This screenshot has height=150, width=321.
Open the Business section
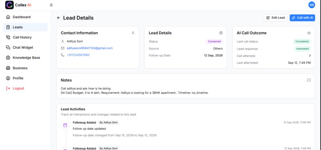point(25,68)
